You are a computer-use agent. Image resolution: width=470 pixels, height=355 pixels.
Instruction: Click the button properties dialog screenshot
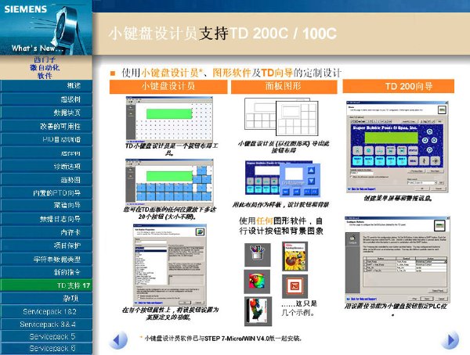[170, 265]
